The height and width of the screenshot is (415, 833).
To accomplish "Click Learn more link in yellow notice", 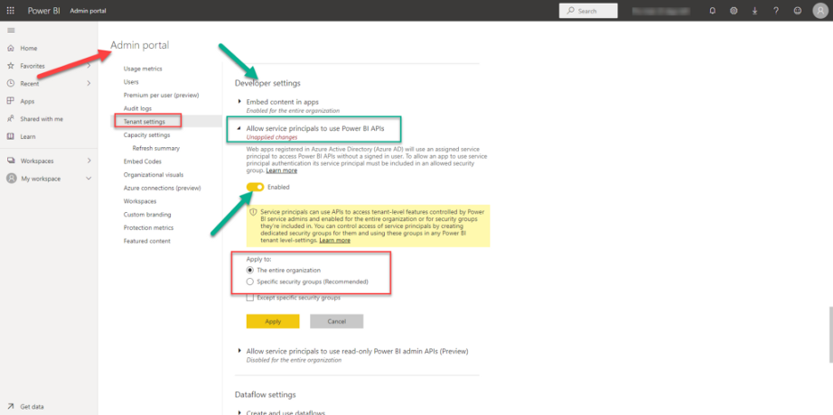I will coord(334,240).
